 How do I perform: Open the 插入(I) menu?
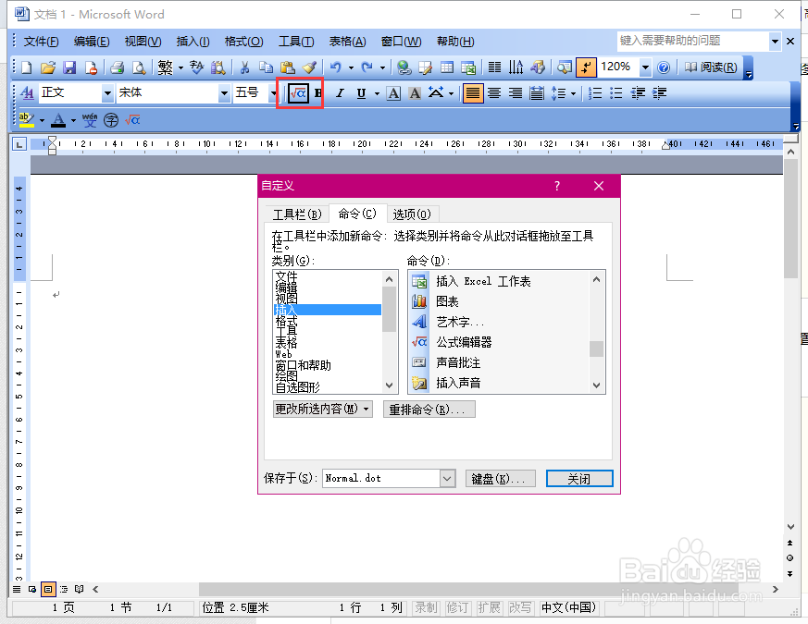[192, 41]
